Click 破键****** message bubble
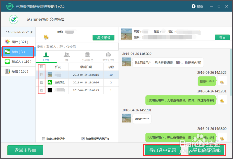The image size is (234, 159). coord(142,119)
